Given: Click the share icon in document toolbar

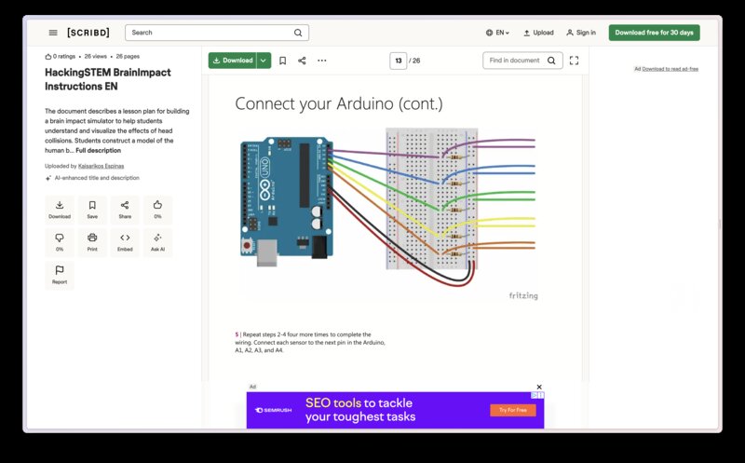Looking at the screenshot, I should pos(302,61).
